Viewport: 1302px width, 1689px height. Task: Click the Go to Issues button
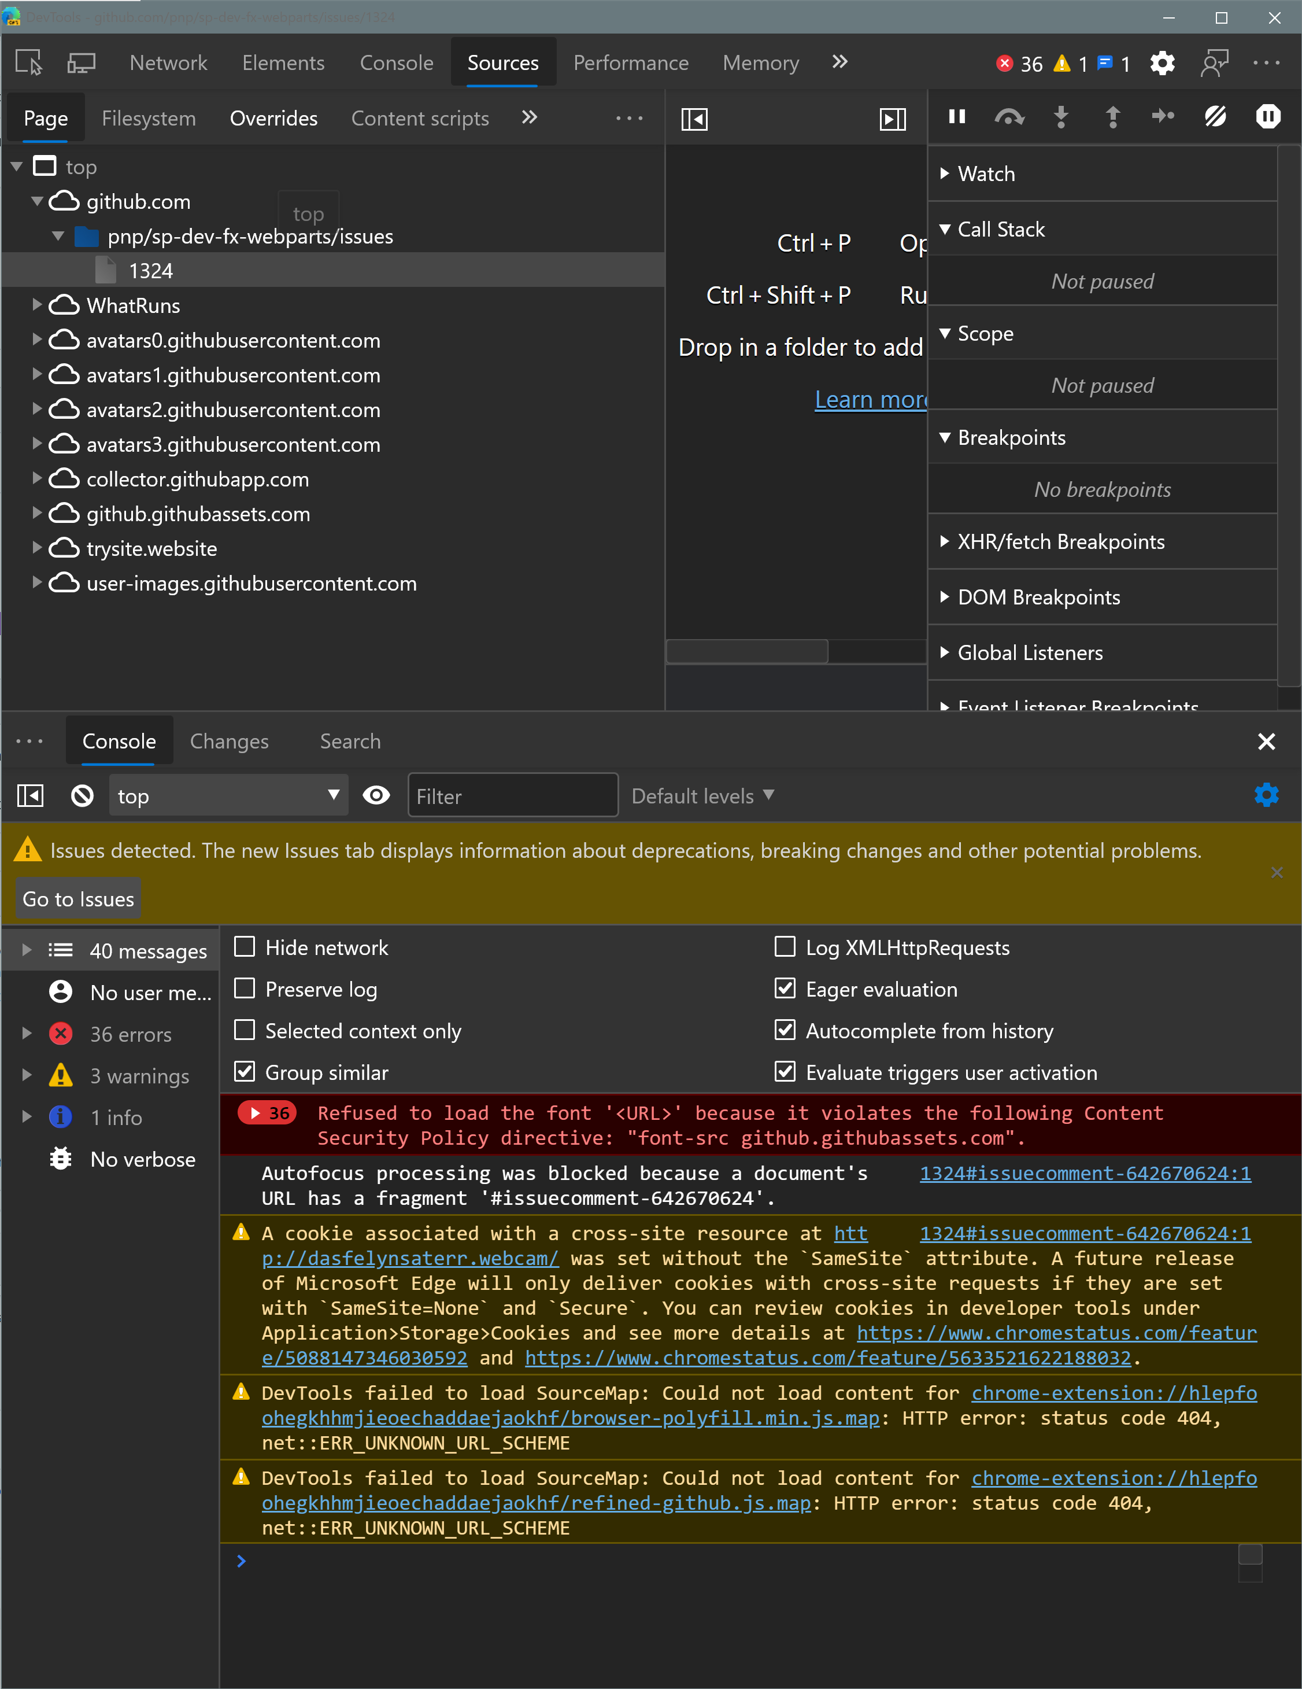click(78, 899)
